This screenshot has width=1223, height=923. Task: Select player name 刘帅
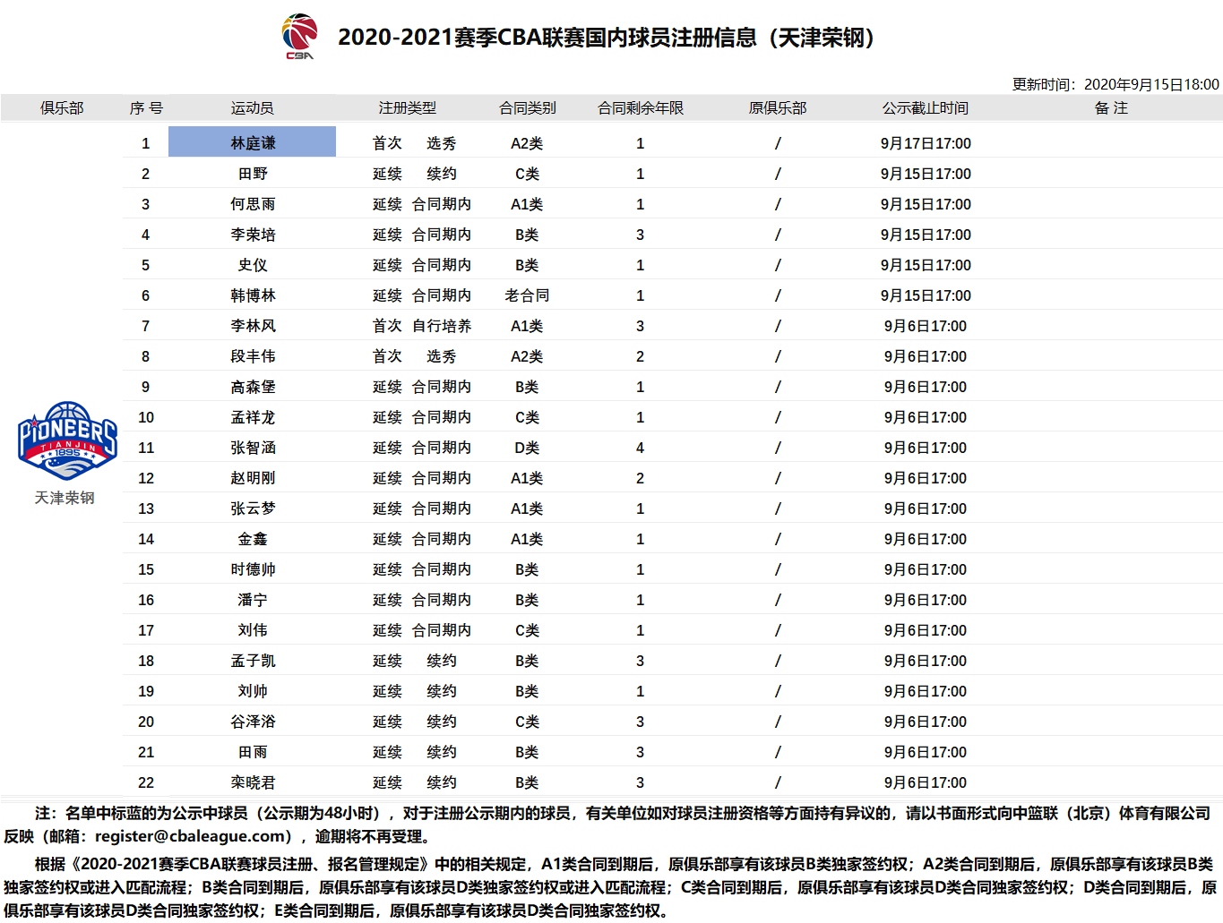tap(253, 691)
